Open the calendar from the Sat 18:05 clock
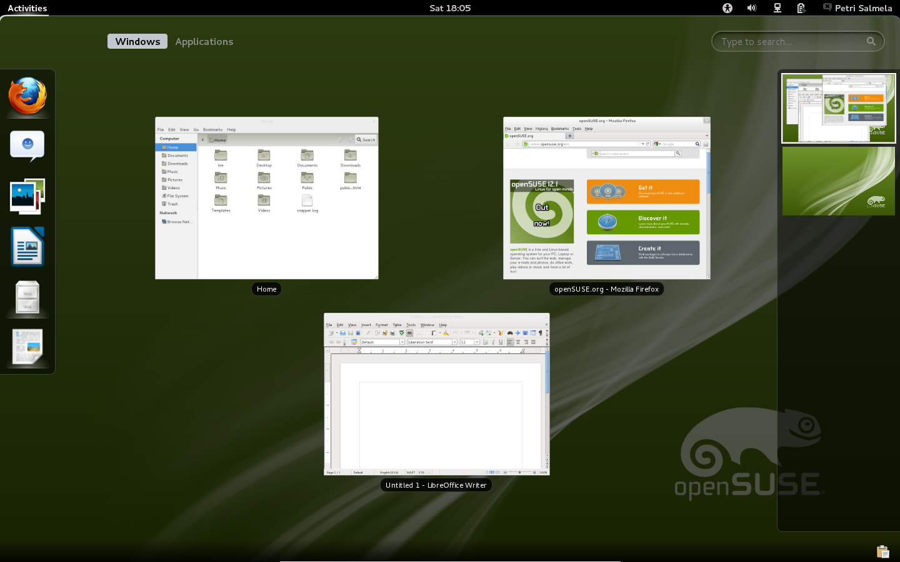900x562 pixels. click(450, 8)
